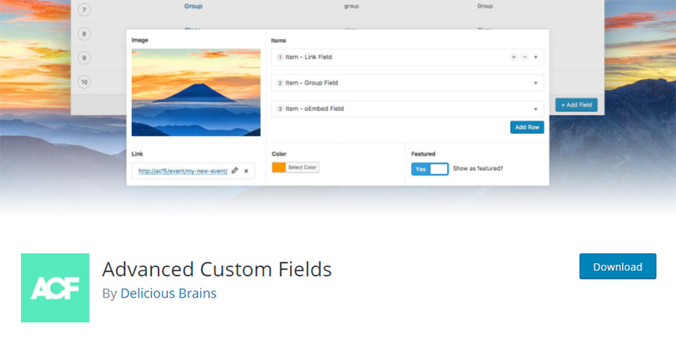The image size is (676, 361).
Task: Toggle the Featured Yes switch
Action: [430, 169]
